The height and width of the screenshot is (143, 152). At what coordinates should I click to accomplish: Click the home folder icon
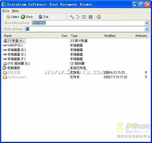[x=98, y=17]
